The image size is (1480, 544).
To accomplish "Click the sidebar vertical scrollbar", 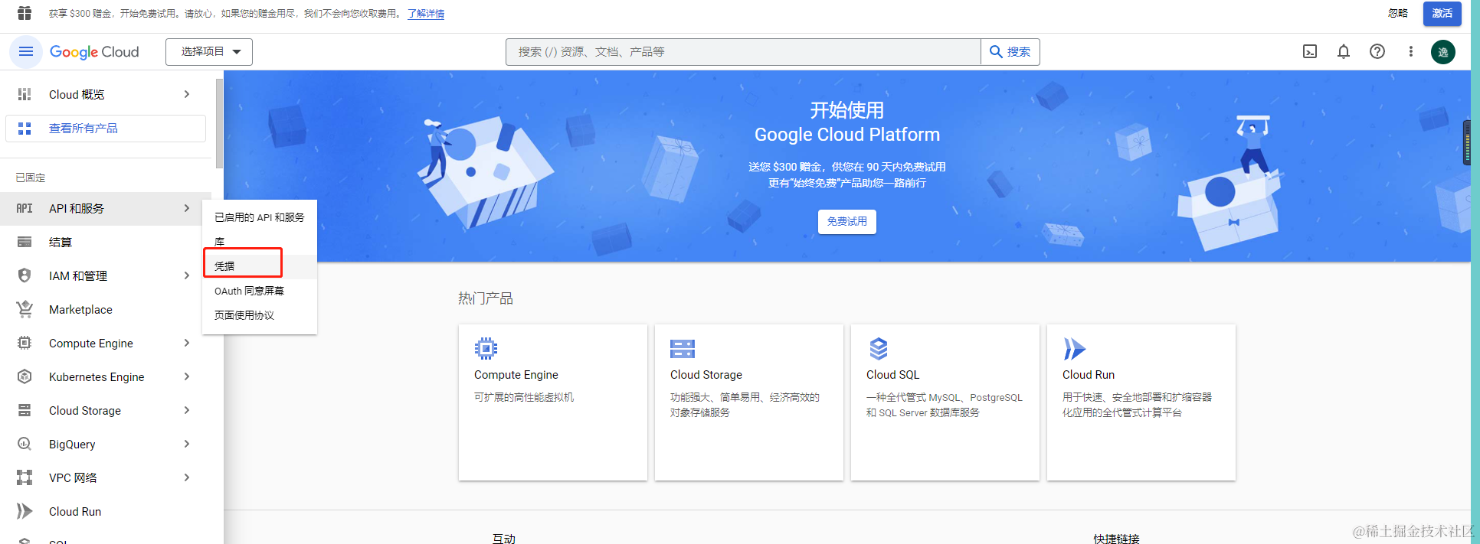I will click(x=220, y=122).
